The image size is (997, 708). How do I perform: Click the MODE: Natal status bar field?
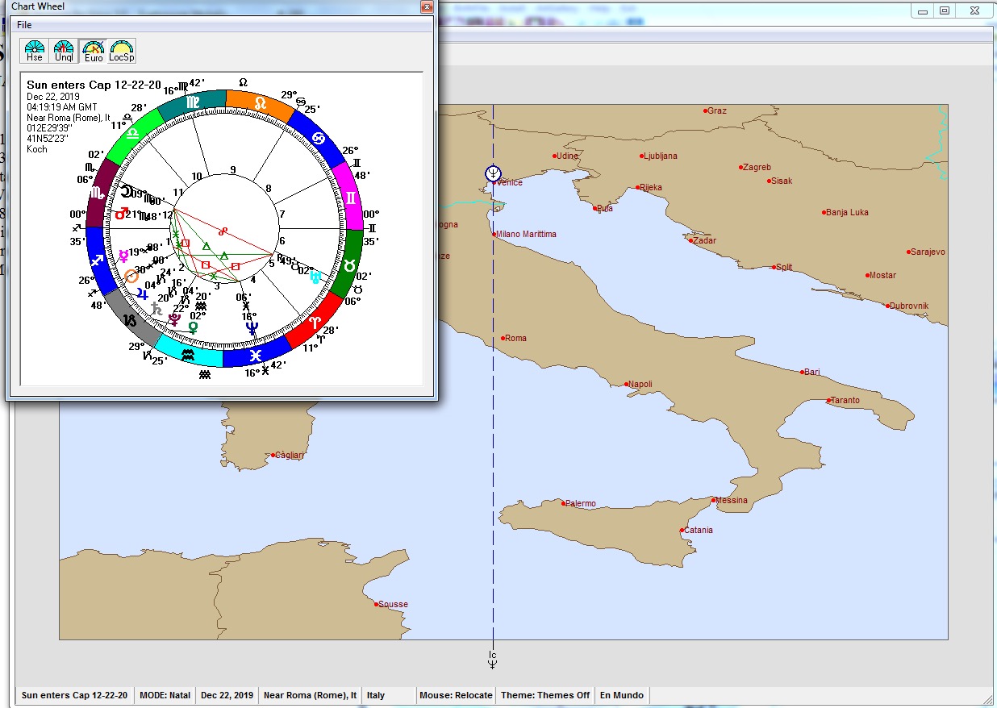pos(165,695)
